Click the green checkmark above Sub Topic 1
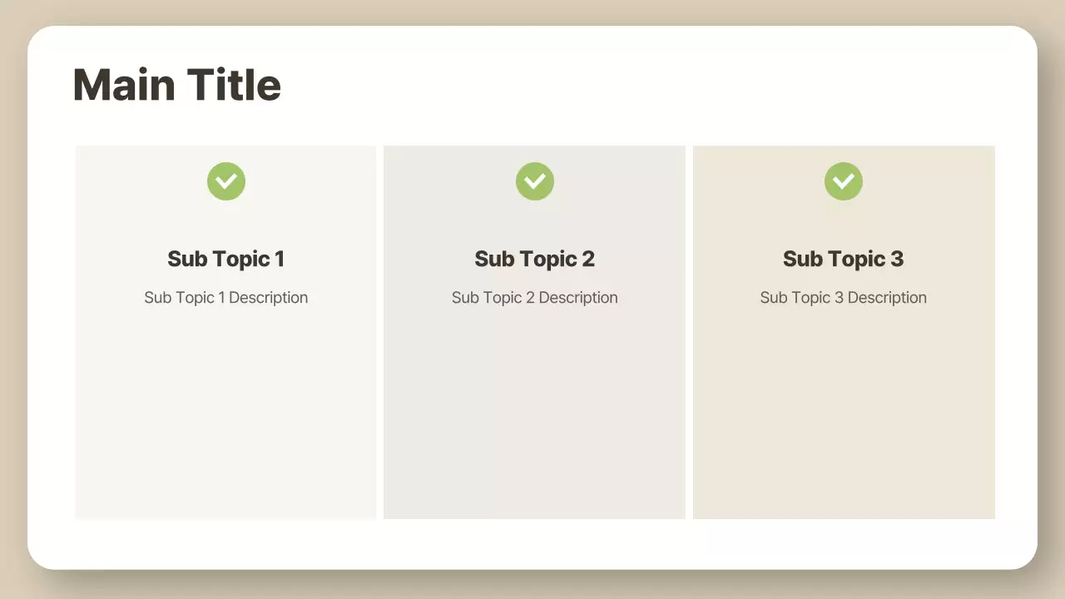Screen dimensions: 1065x599 point(226,181)
